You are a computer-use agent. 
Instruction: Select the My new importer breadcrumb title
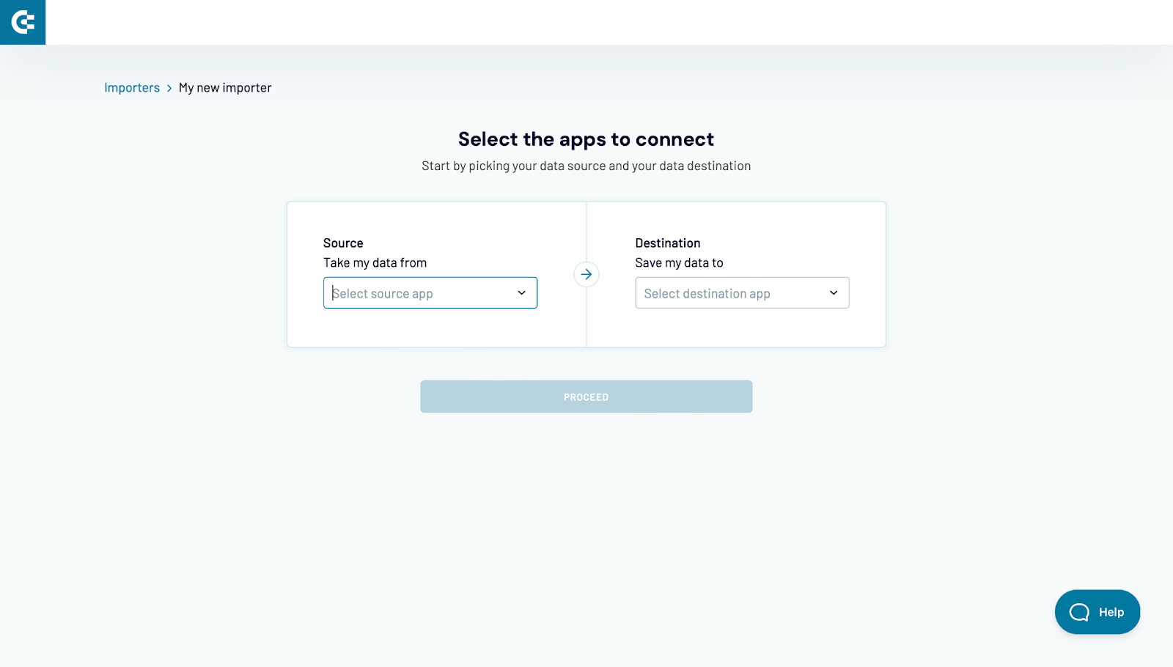click(x=225, y=87)
